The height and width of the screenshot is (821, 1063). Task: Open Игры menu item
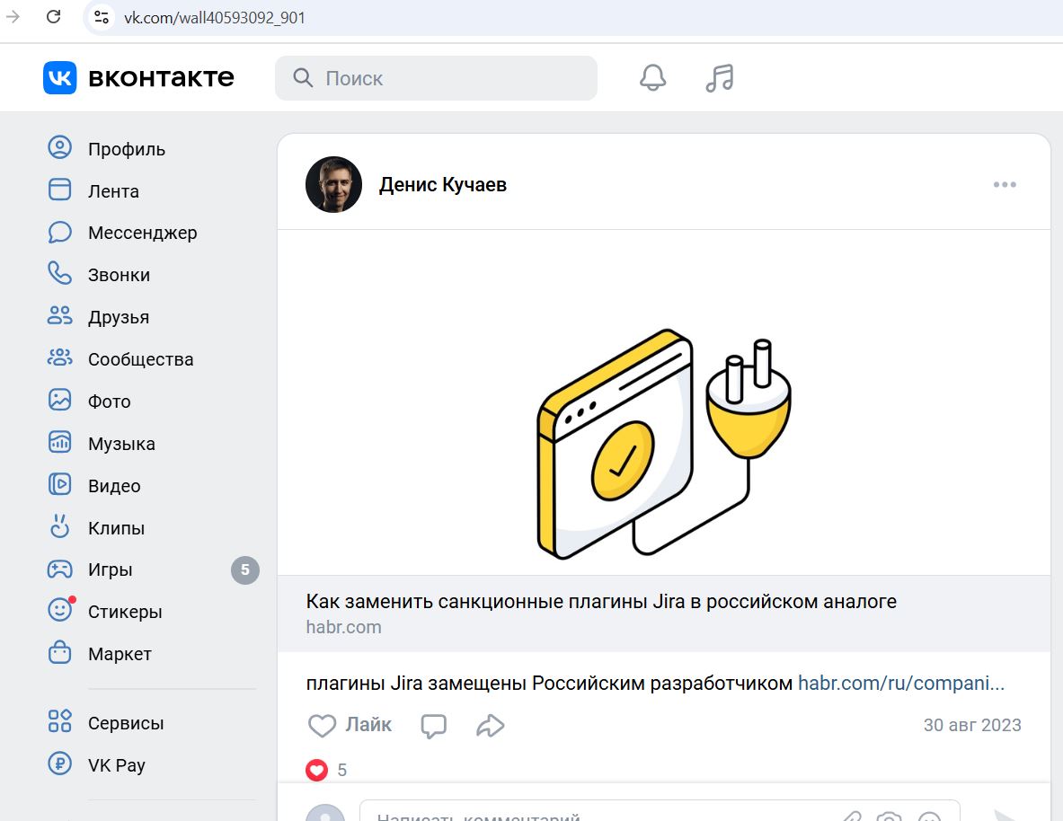pyautogui.click(x=110, y=570)
